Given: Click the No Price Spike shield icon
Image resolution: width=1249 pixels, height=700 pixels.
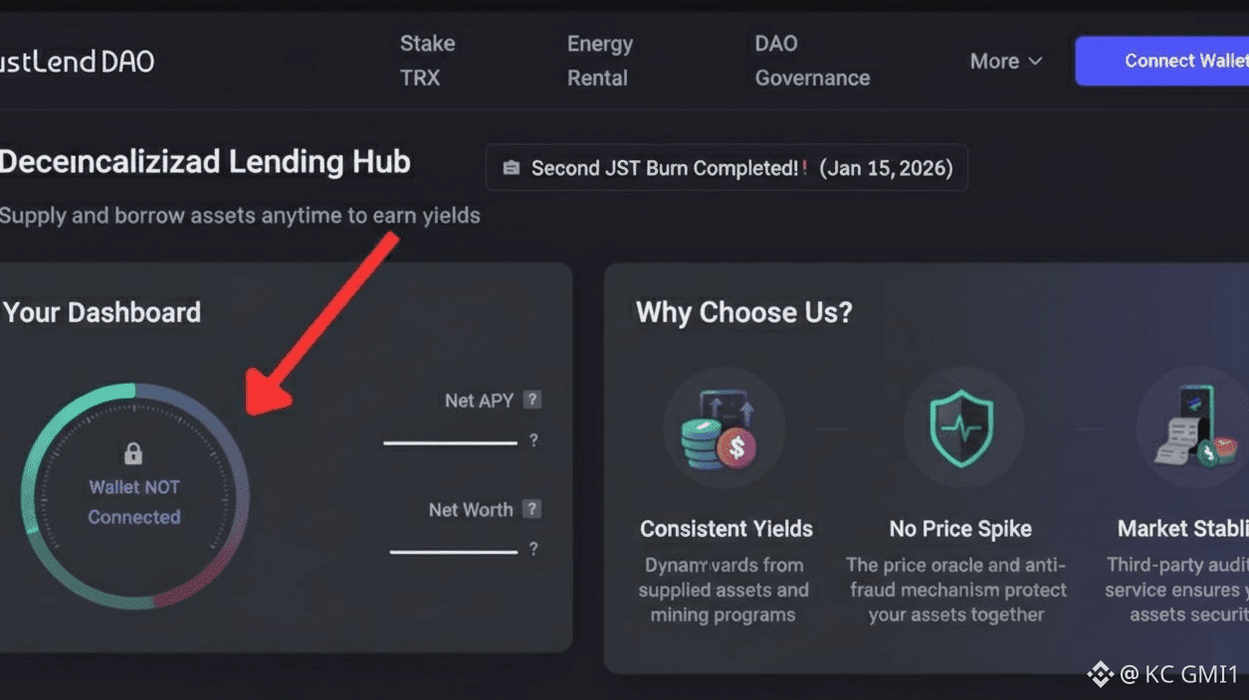Looking at the screenshot, I should tap(961, 429).
